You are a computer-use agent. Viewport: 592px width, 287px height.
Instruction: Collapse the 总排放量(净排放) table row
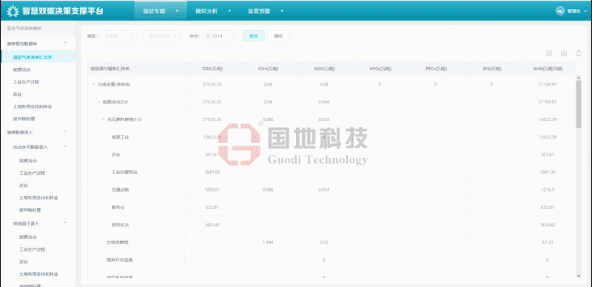pyautogui.click(x=94, y=84)
